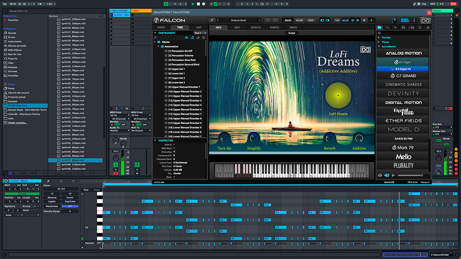Adjust Falcon browser preview volume slider

[x=413, y=175]
